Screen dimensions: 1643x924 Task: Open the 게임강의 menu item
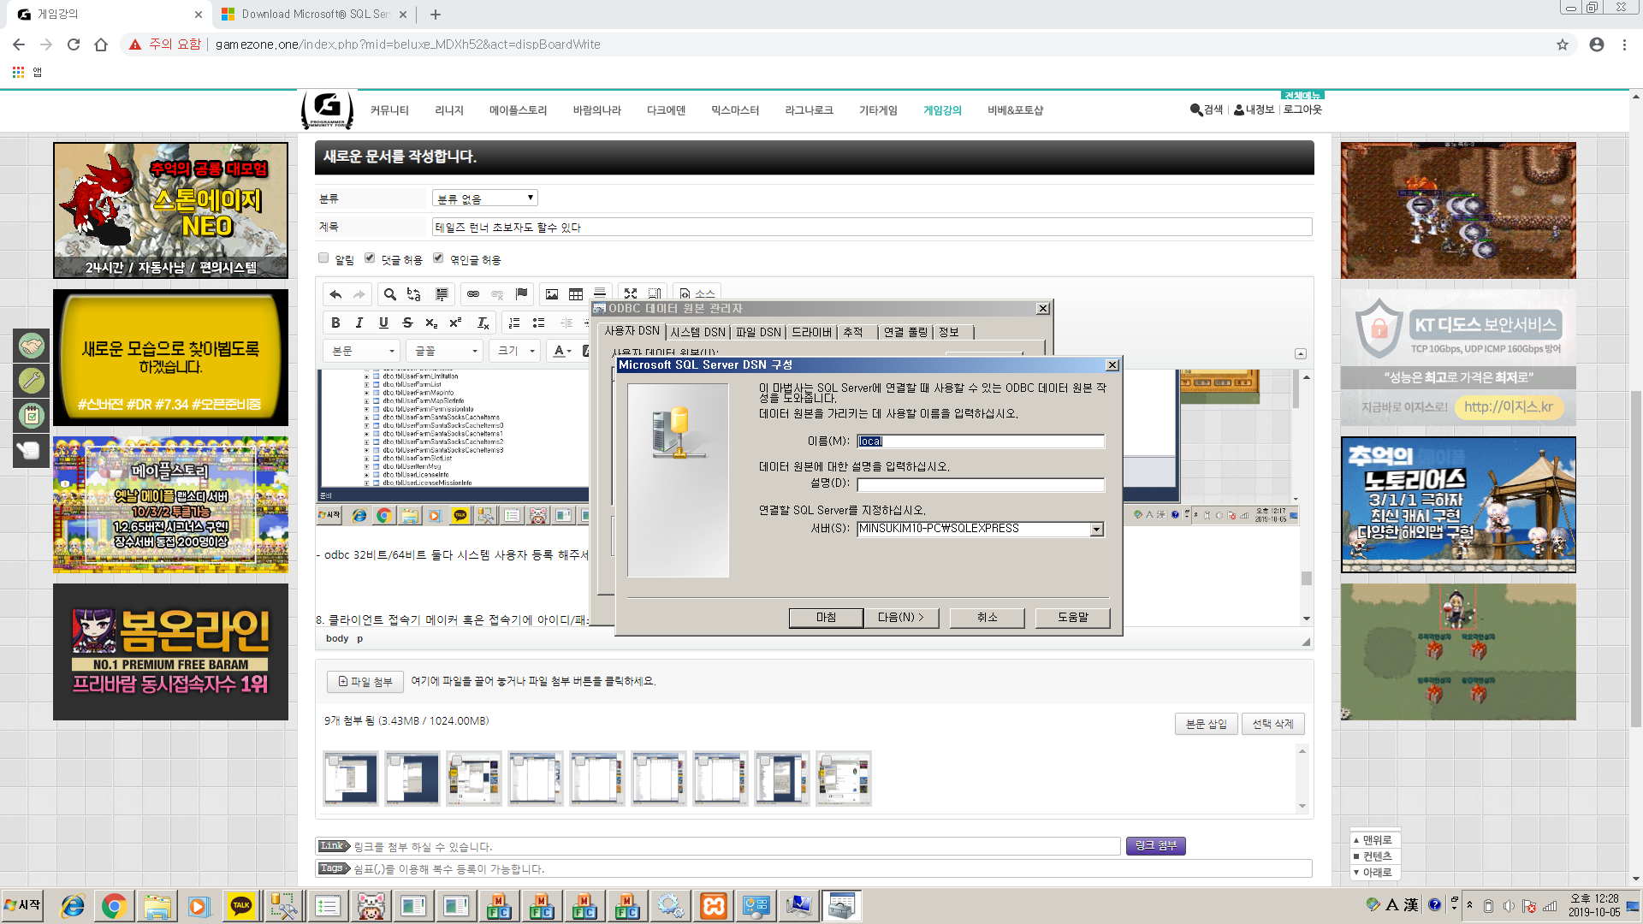click(x=942, y=110)
